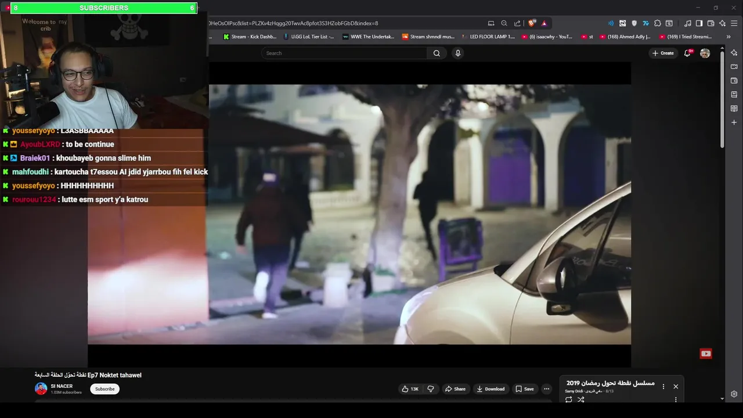Open the second icon in the browser right sidebar
The height and width of the screenshot is (418, 743).
pos(734,67)
